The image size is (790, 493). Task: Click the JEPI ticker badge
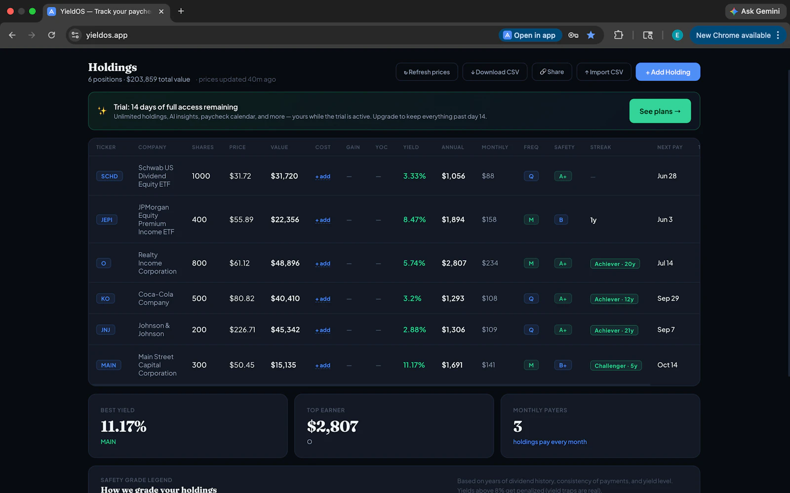pos(107,220)
